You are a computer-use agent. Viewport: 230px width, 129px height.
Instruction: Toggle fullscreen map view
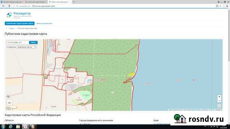click(219, 106)
